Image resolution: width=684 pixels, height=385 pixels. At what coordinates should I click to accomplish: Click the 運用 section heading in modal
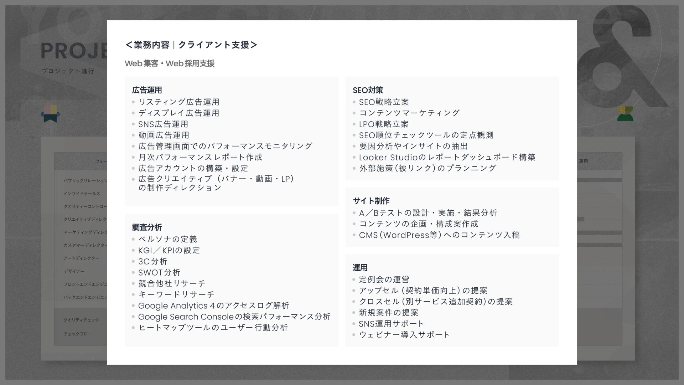click(x=360, y=268)
